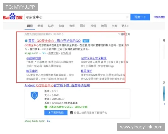The height and width of the screenshot is (134, 168).
Task: Open the 搜索工具 filter
Action: point(124,34)
